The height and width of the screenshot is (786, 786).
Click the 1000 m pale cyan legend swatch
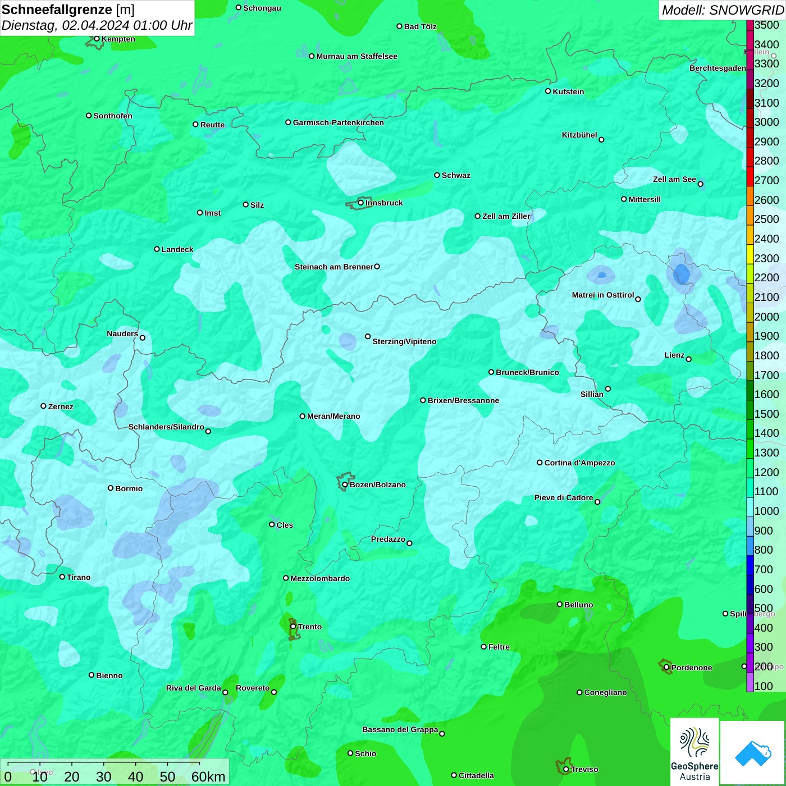tap(750, 507)
